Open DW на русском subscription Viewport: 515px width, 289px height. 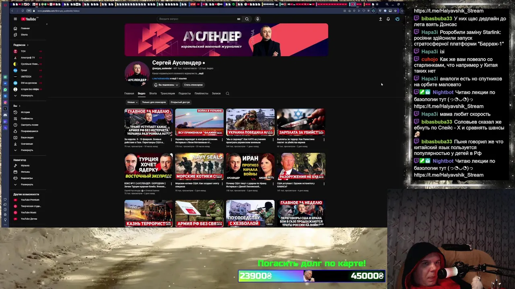(29, 83)
